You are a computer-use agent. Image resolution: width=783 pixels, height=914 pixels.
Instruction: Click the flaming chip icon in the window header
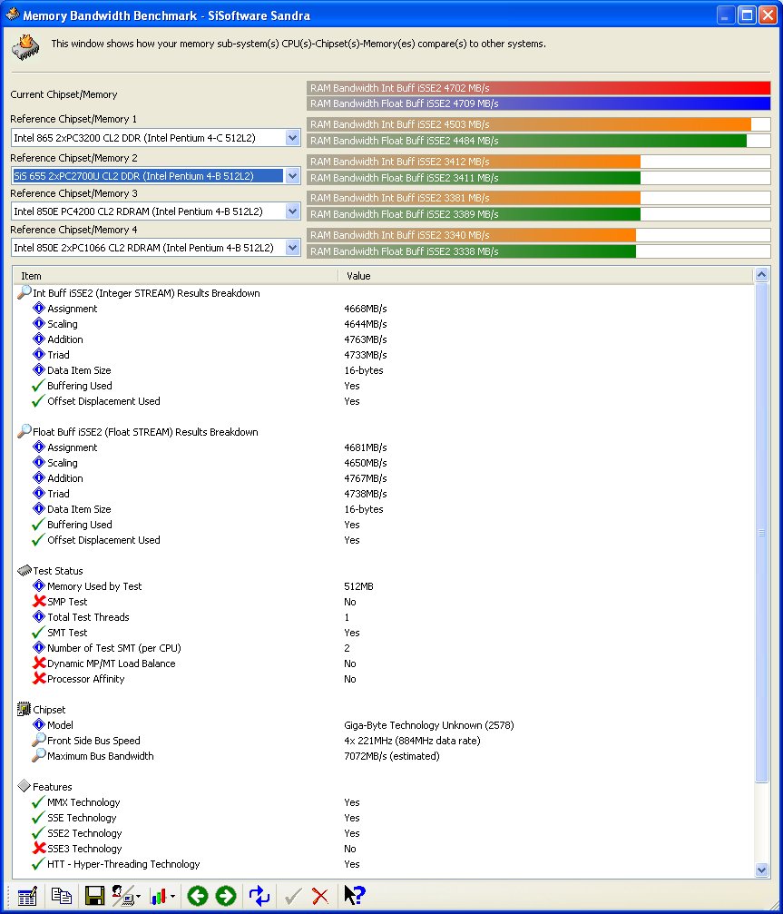tap(25, 46)
